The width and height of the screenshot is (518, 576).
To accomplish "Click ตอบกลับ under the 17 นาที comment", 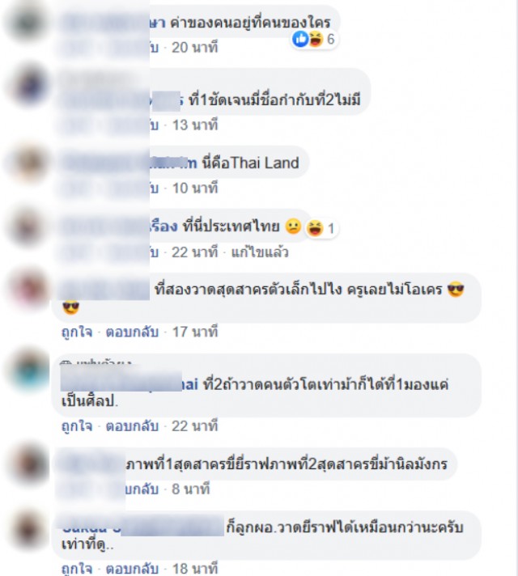I will coord(132,332).
